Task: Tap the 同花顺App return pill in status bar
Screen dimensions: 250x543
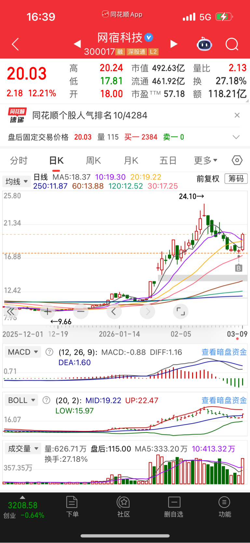Action: pos(122,14)
